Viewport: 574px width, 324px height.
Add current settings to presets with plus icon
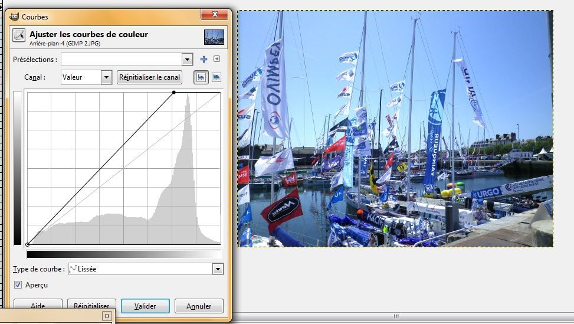[x=204, y=59]
